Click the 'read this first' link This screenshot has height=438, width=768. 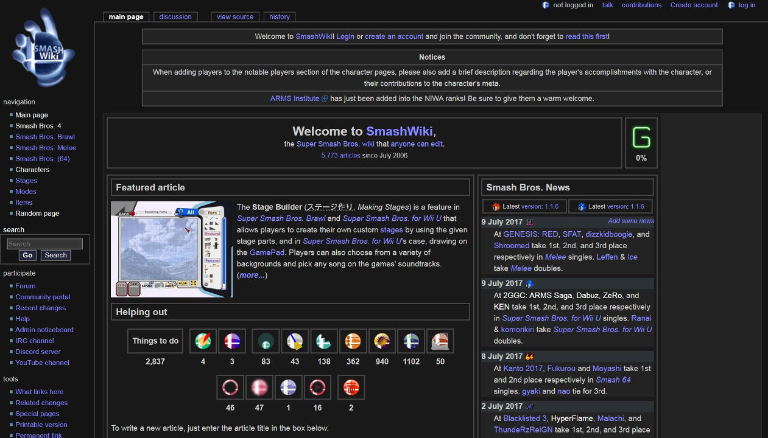point(587,36)
